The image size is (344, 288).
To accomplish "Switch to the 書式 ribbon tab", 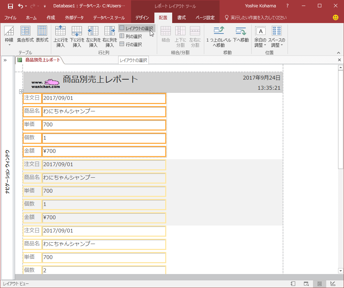I will pyautogui.click(x=182, y=17).
